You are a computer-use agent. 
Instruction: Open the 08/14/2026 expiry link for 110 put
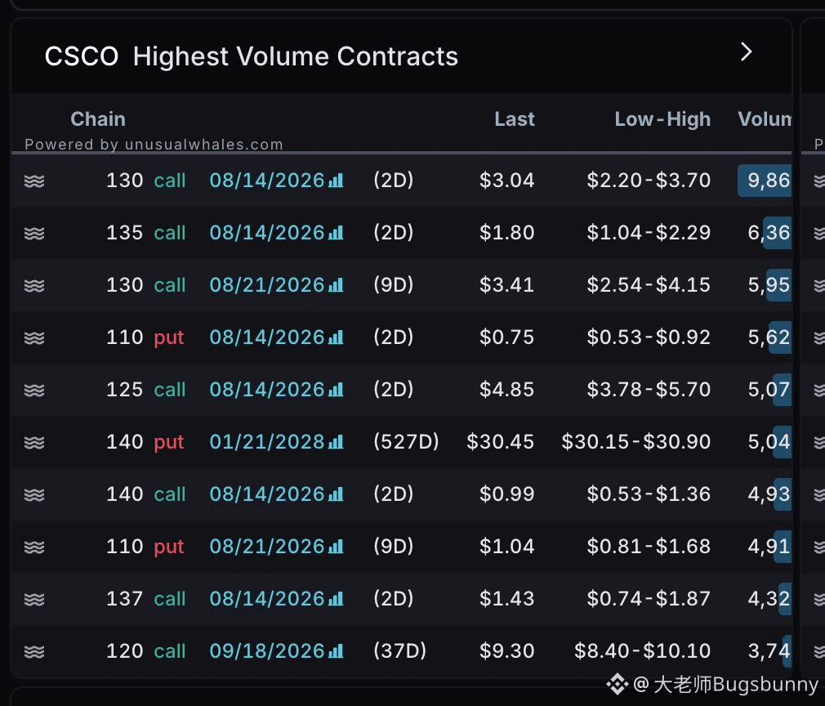267,337
